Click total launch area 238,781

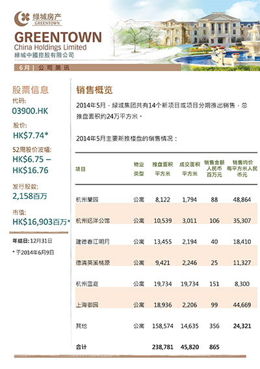(162, 347)
